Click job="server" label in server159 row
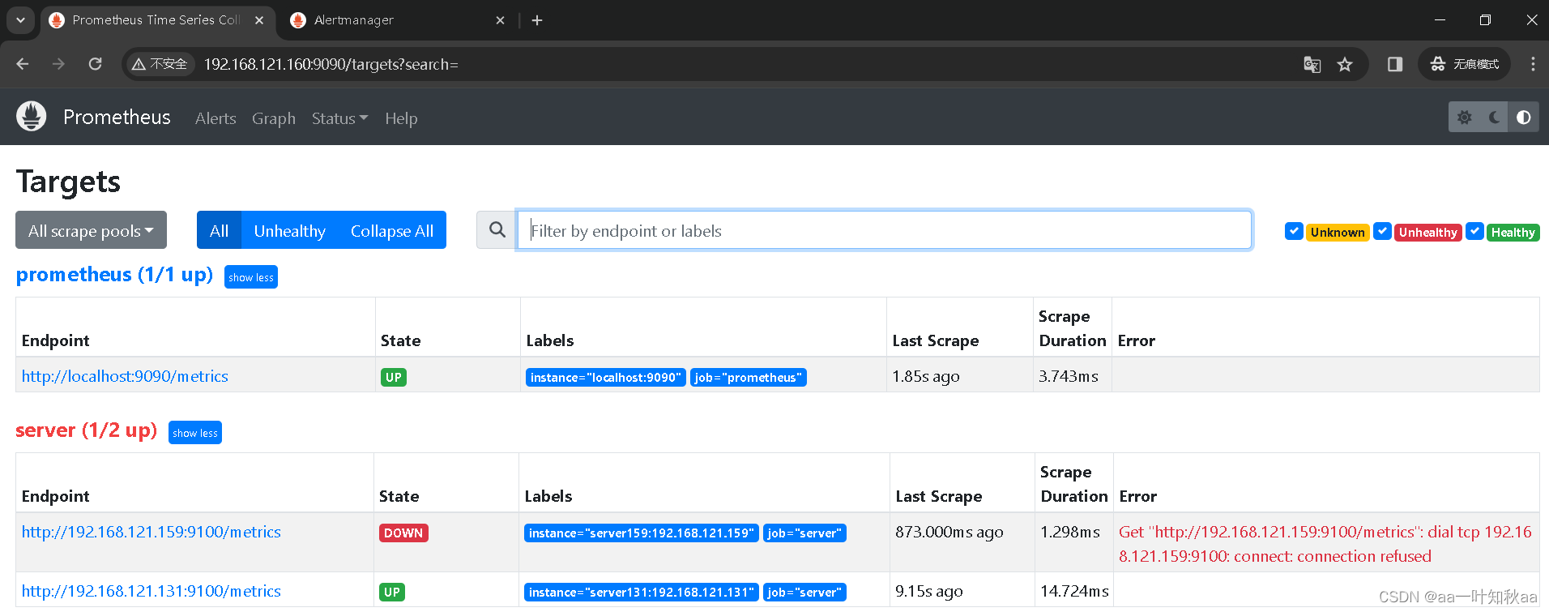 (x=804, y=533)
